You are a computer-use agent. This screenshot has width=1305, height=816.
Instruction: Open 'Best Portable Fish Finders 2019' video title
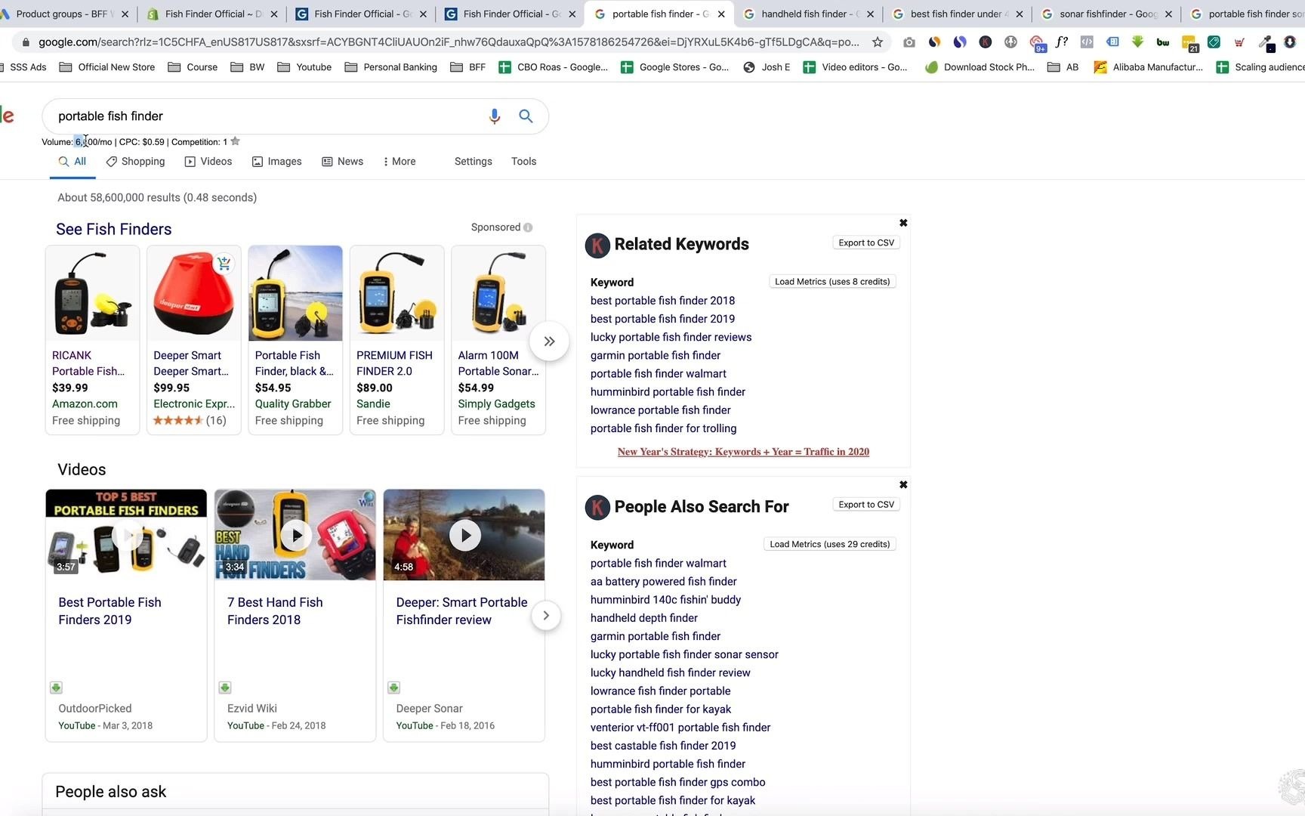[110, 611]
